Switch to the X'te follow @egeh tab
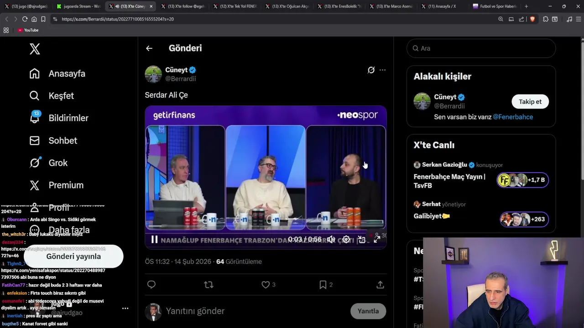The width and height of the screenshot is (584, 328). (182, 6)
